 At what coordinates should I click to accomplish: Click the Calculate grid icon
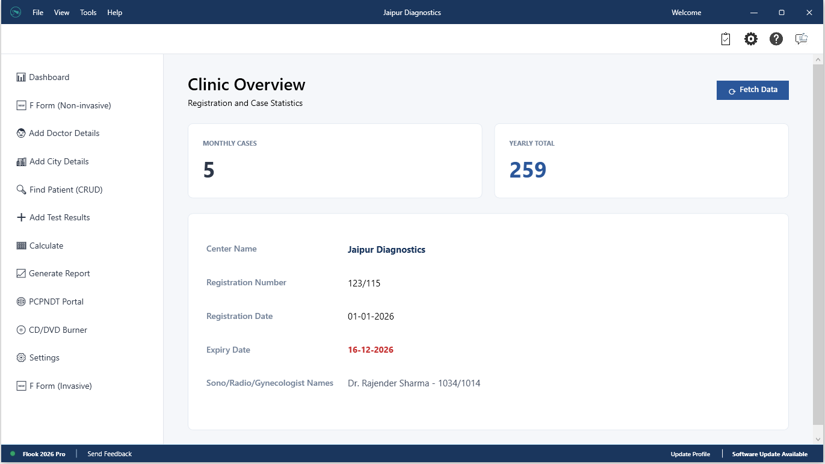[x=21, y=246]
